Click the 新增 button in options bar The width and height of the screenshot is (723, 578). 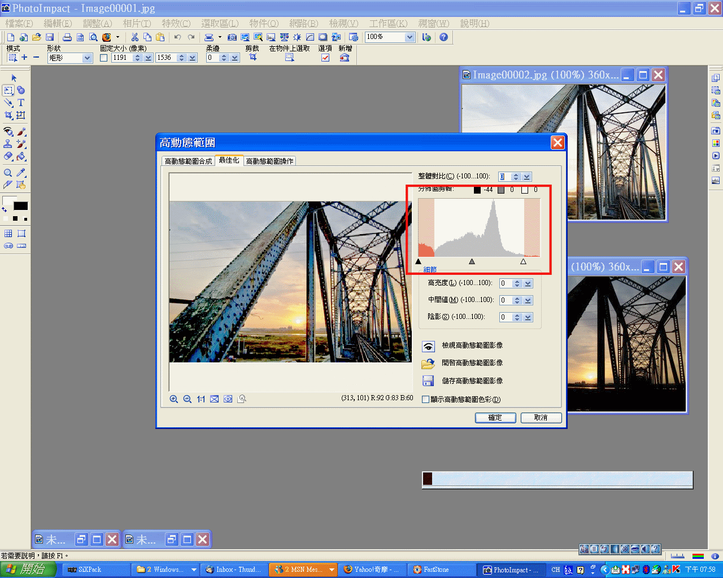click(345, 58)
